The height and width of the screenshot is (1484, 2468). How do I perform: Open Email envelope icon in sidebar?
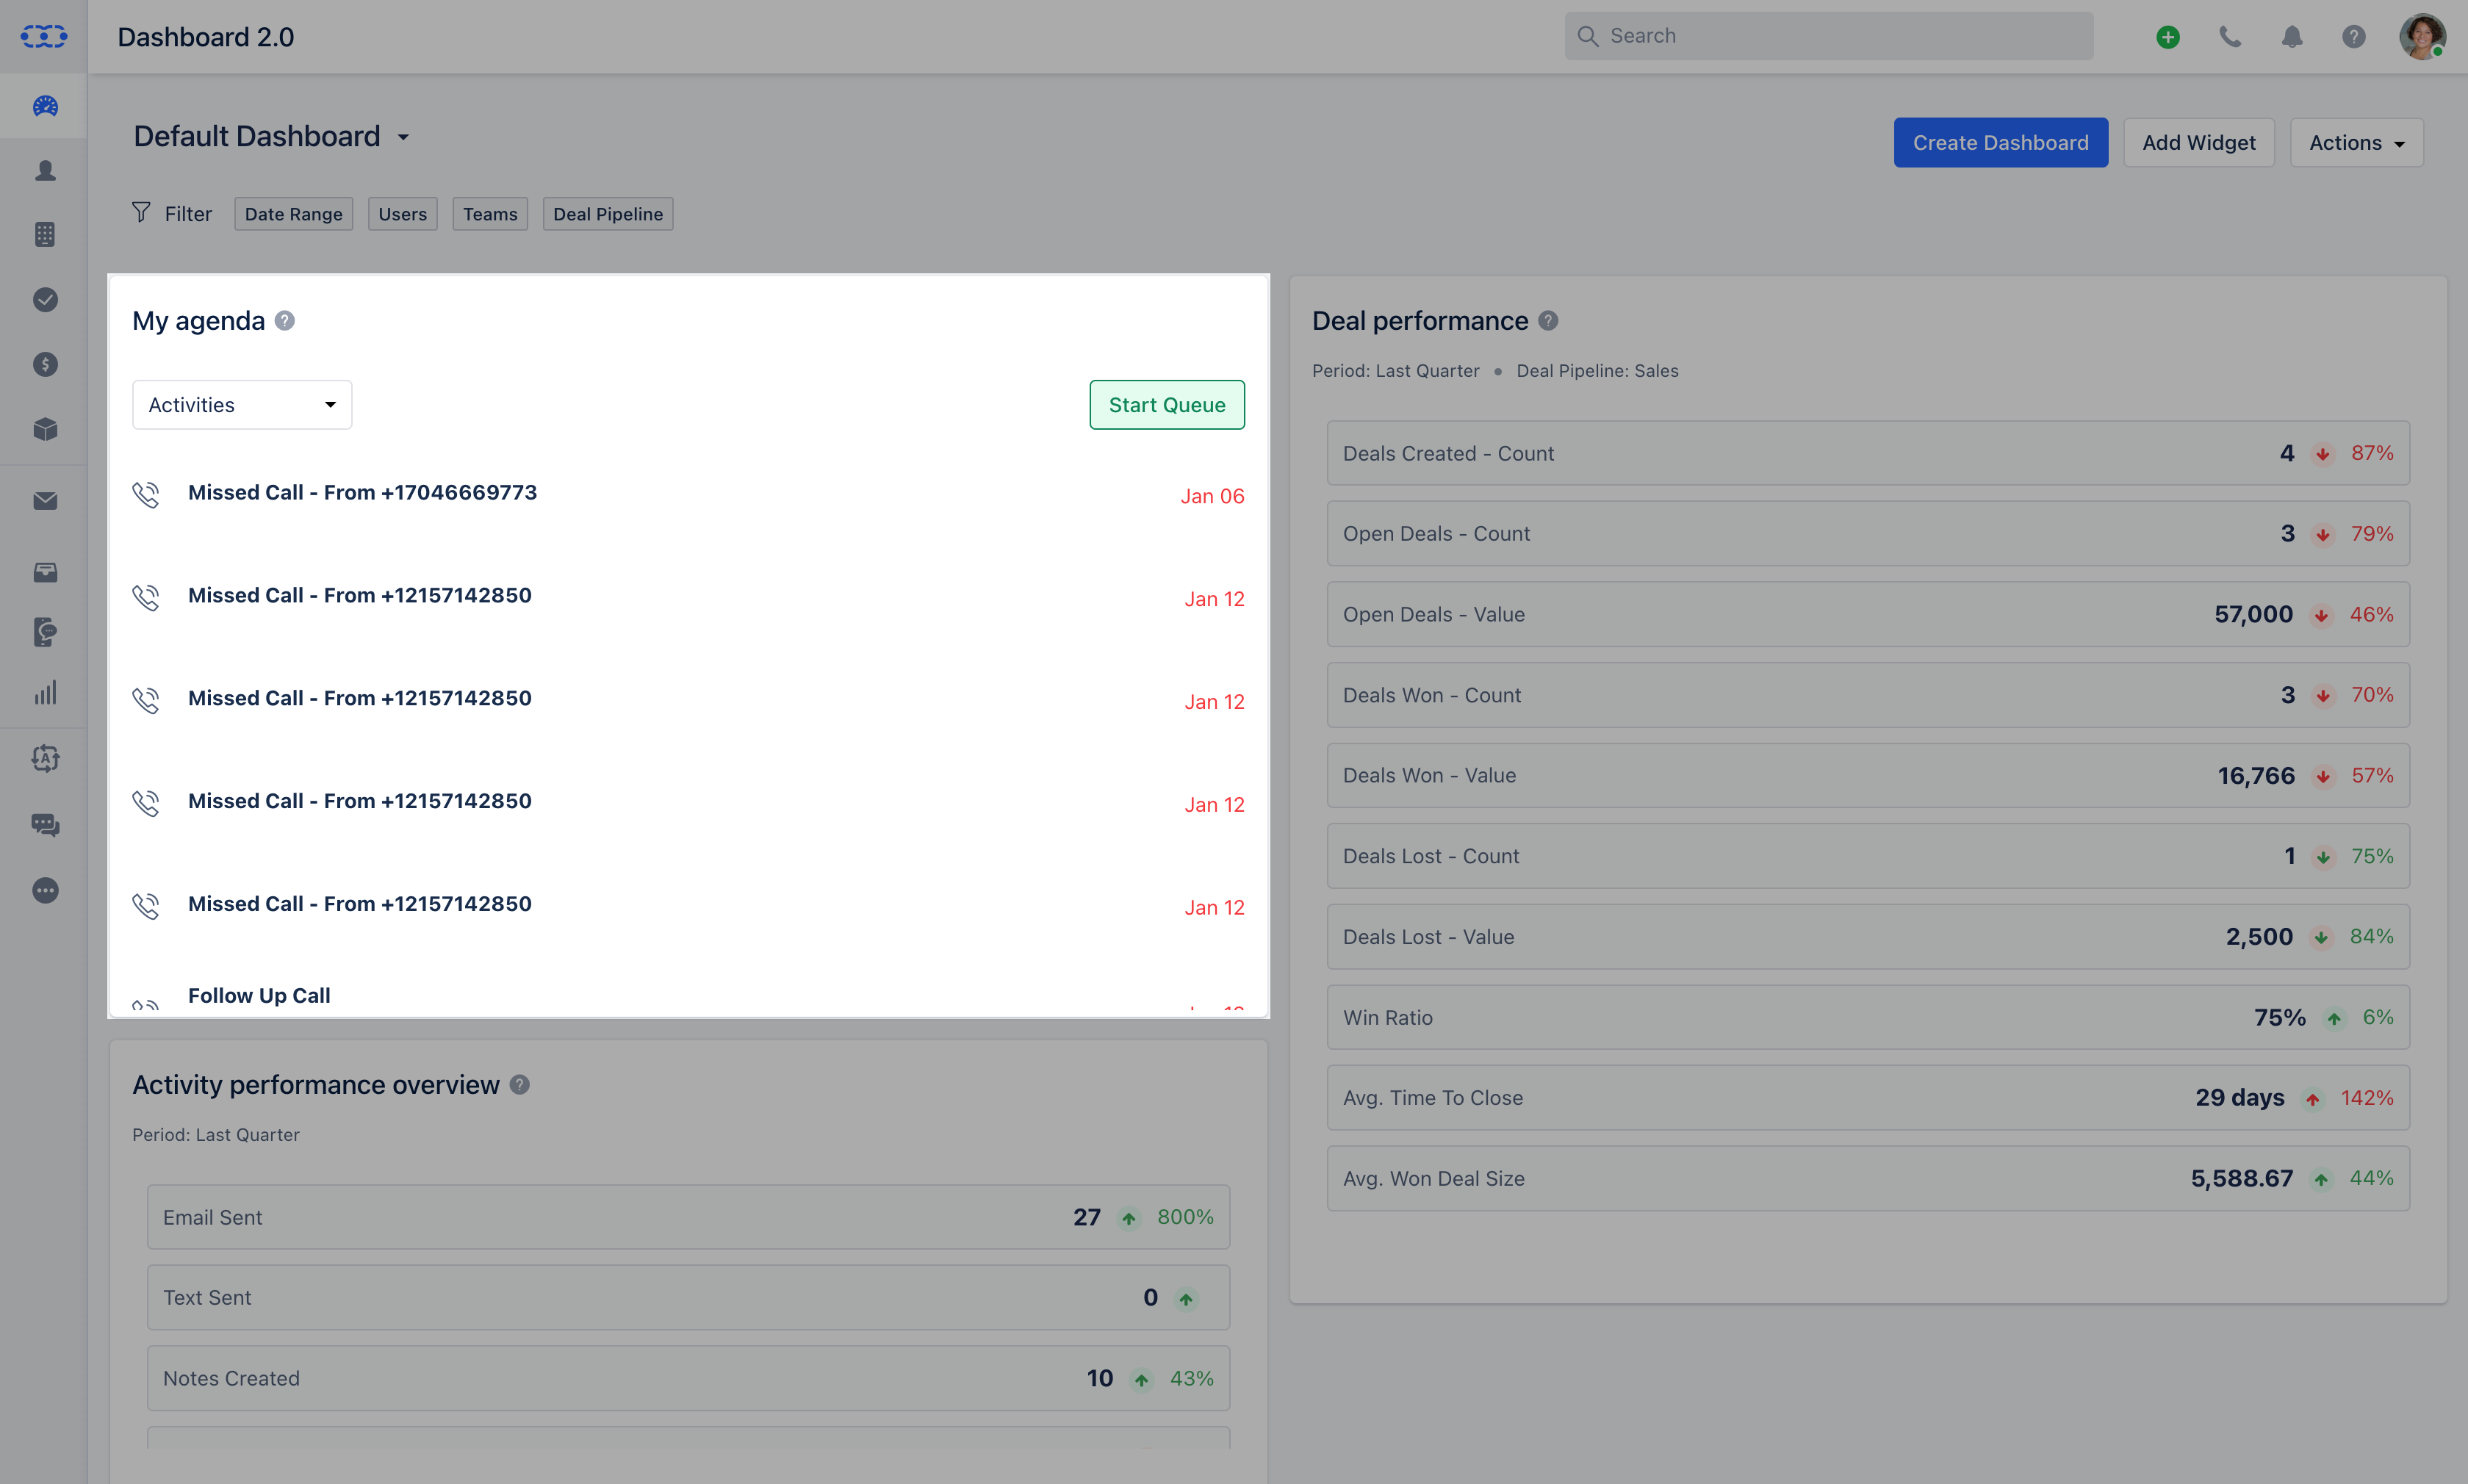[x=45, y=501]
